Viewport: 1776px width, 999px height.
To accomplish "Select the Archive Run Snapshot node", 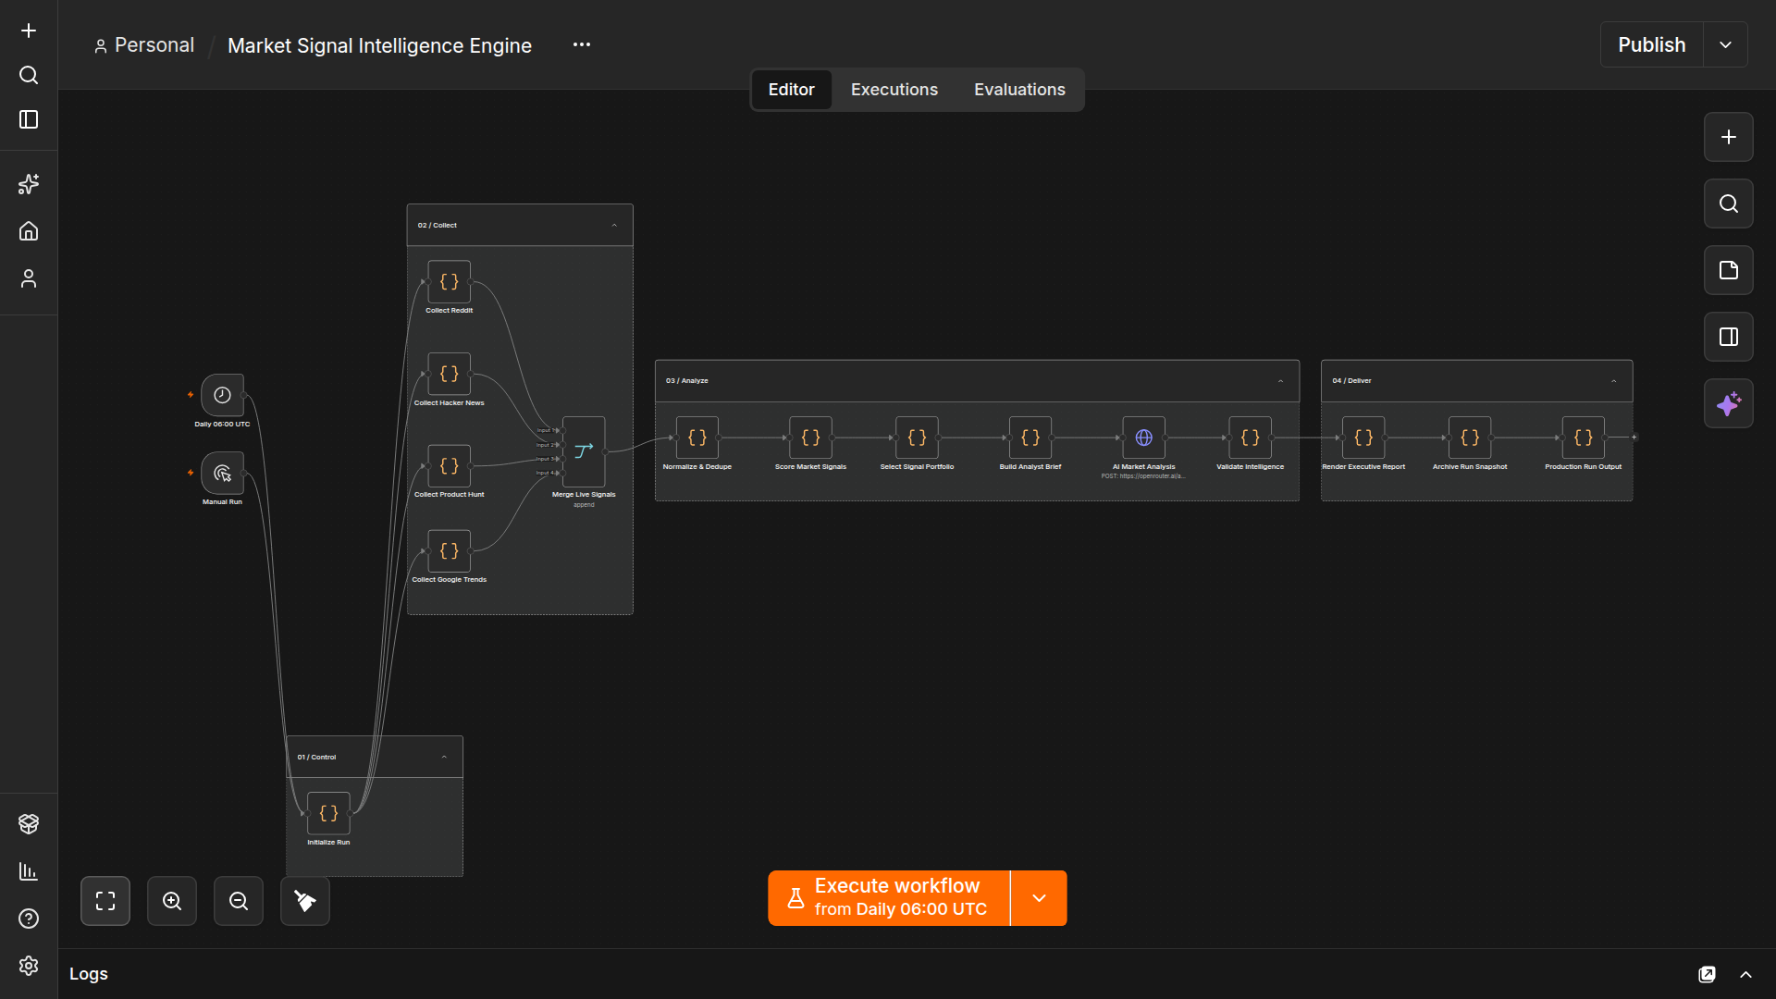I will (1470, 438).
